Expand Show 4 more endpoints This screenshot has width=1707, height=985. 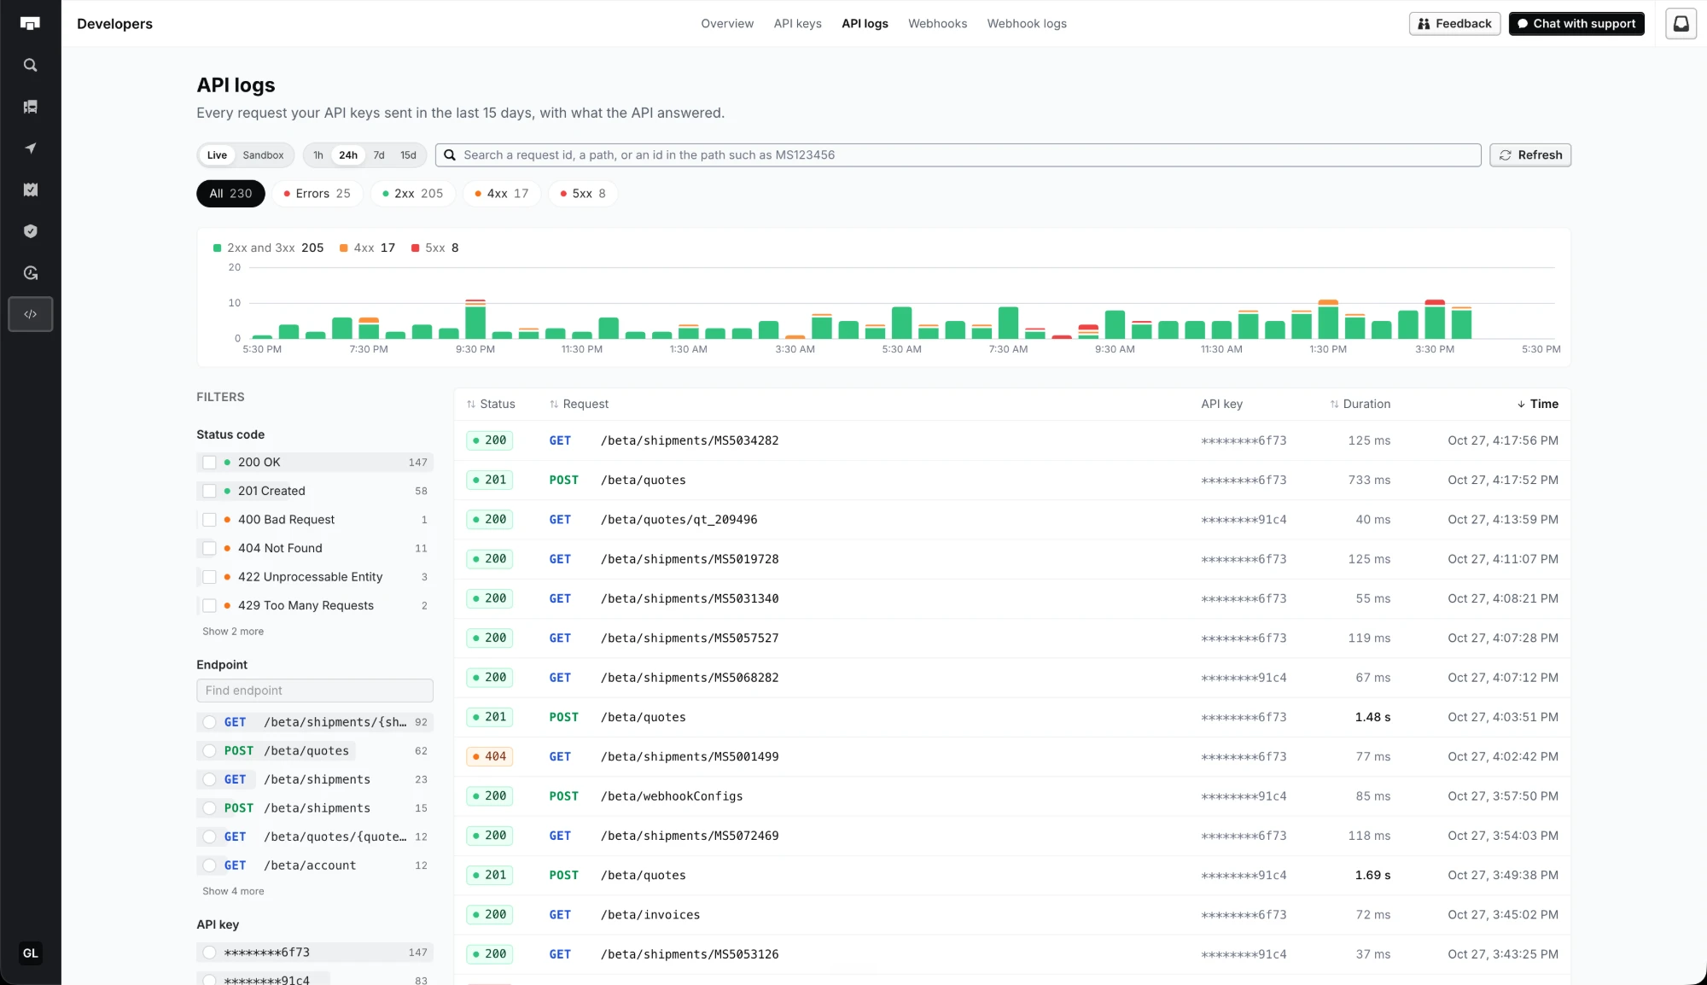click(x=233, y=891)
